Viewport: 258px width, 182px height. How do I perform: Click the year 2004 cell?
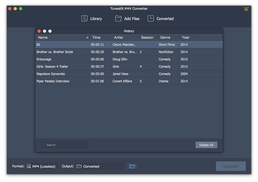tap(184, 74)
